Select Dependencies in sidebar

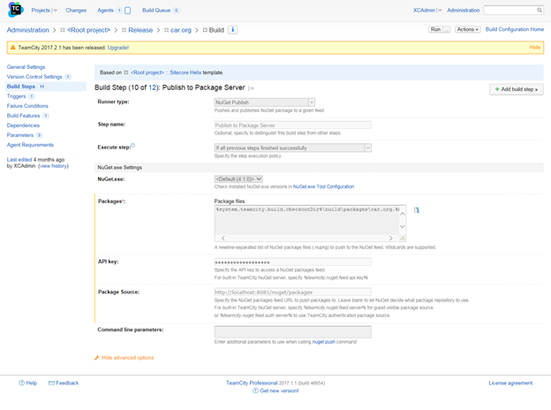[x=23, y=125]
